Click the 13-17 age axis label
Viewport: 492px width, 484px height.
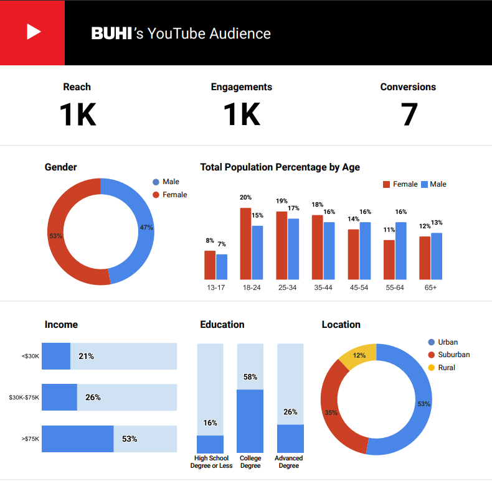216,287
